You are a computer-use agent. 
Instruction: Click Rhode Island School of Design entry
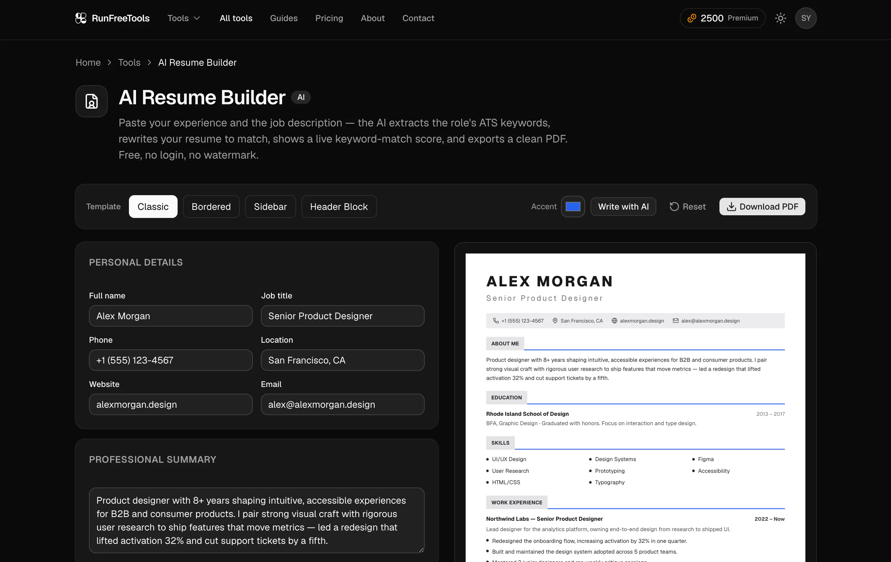tap(527, 414)
